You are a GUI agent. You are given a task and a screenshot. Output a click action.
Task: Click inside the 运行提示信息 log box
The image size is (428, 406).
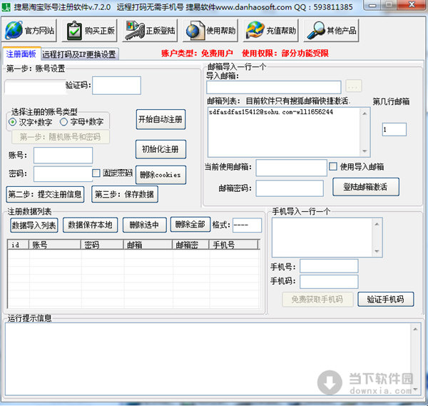tap(208, 359)
